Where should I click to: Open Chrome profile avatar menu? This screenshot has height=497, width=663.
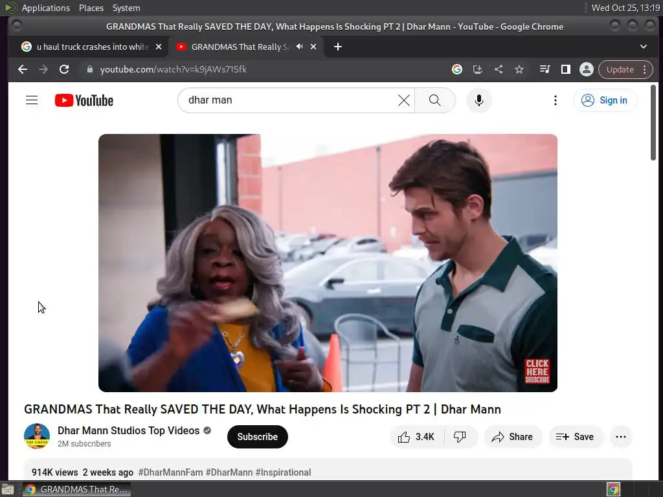point(586,69)
